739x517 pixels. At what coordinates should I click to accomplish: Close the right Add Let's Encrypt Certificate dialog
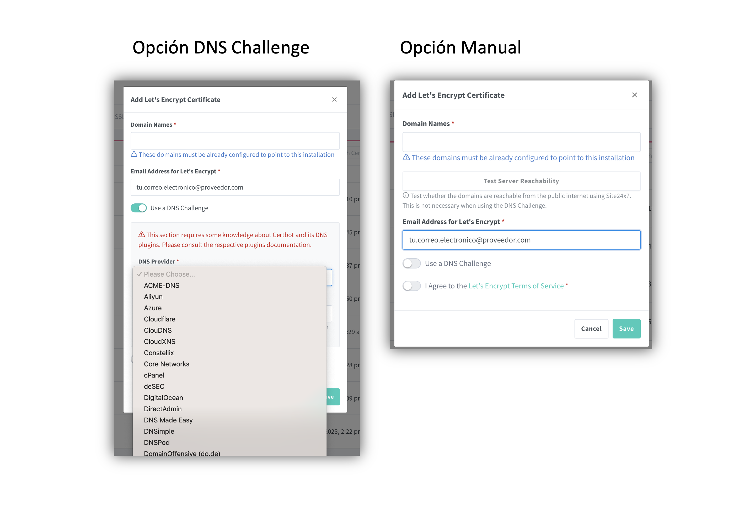(634, 95)
